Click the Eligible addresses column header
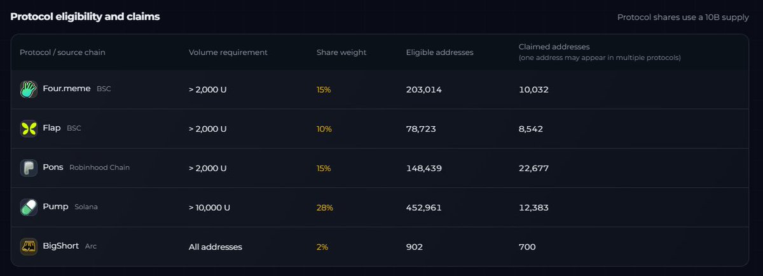Screen dimensions: 763x276 click(439, 53)
